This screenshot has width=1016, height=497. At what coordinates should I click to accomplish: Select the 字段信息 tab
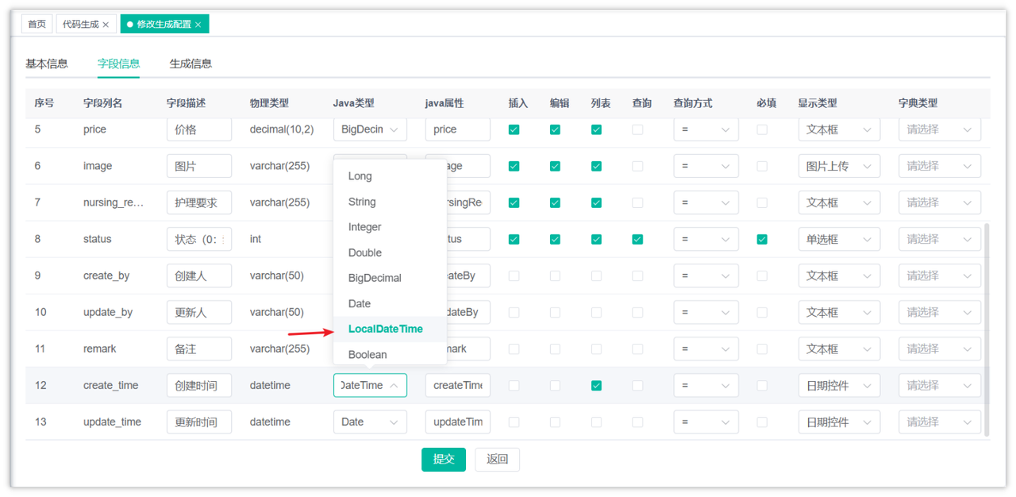[x=119, y=64]
